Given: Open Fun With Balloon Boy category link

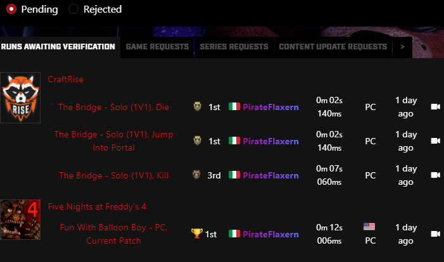Looking at the screenshot, I should [x=114, y=234].
